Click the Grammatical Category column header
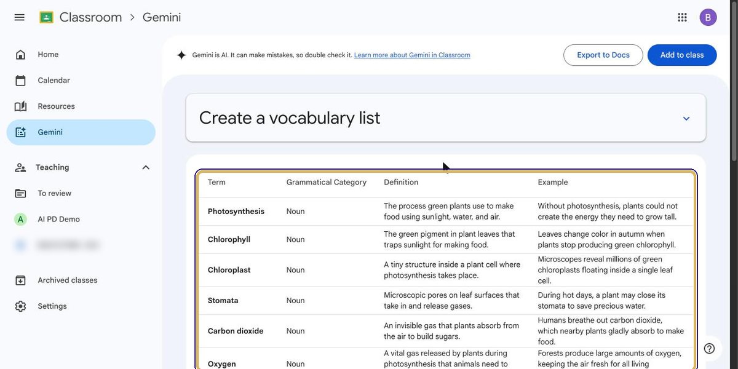Viewport: 738px width, 369px height. click(x=327, y=182)
